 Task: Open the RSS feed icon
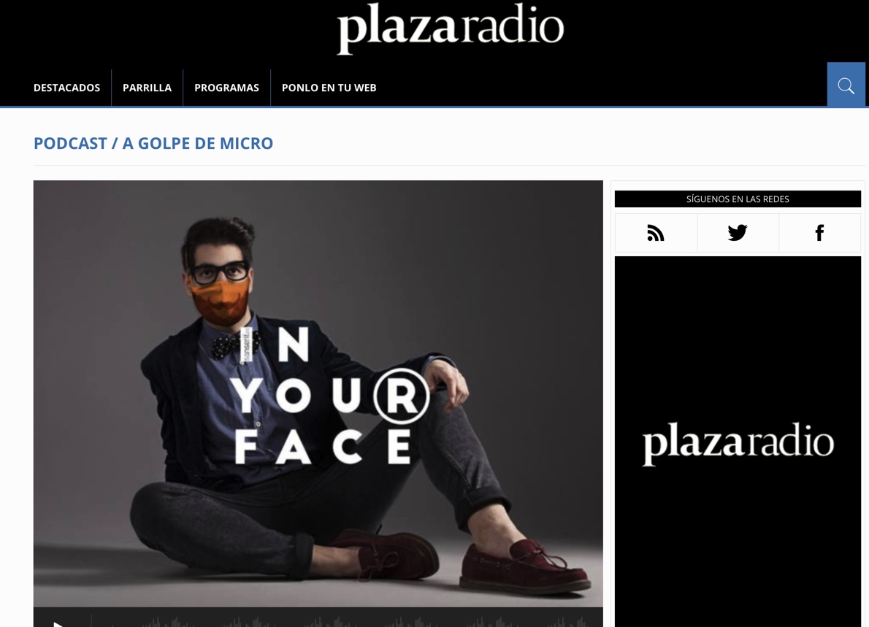656,233
